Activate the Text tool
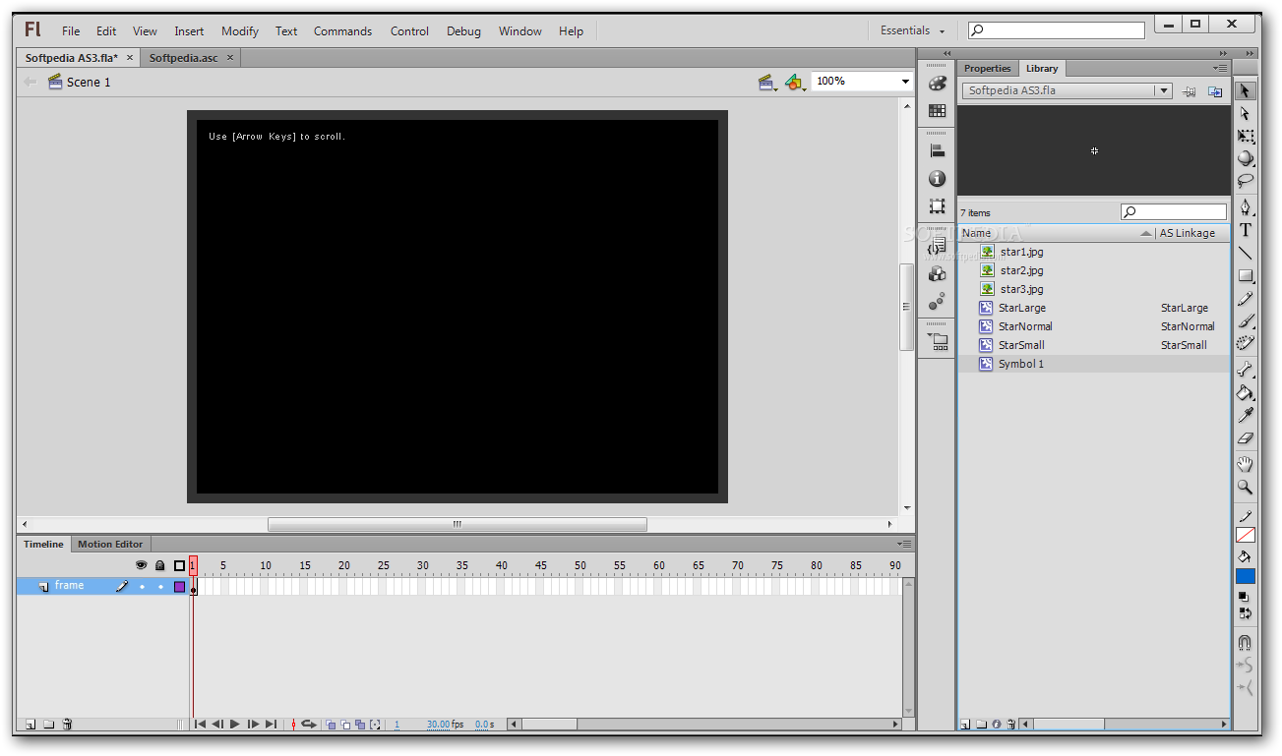 (x=1245, y=230)
